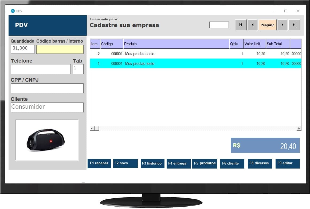Go to first record navigation arrow

241,25
